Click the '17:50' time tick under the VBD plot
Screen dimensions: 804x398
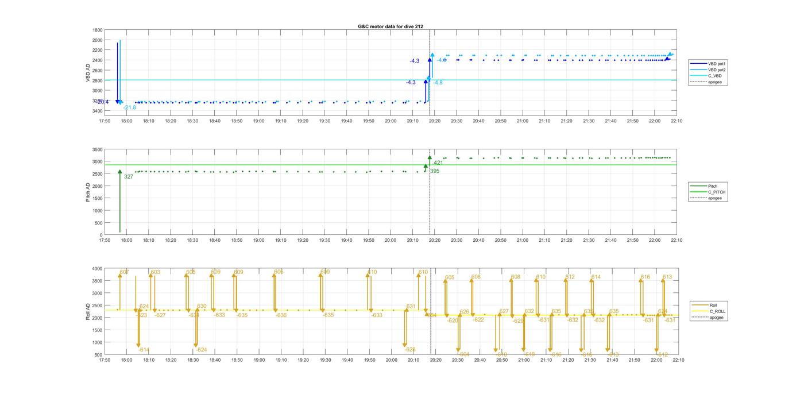[x=105, y=121]
